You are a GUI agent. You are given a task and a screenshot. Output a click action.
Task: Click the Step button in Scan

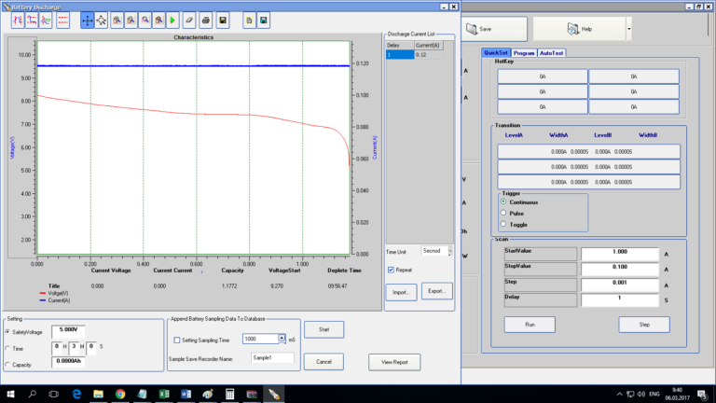coord(644,325)
